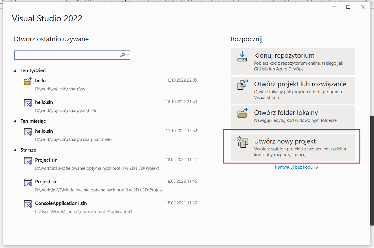Collapse the Ten miesiąc group
Image resolution: width=374 pixels, height=248 pixels.
[15, 121]
